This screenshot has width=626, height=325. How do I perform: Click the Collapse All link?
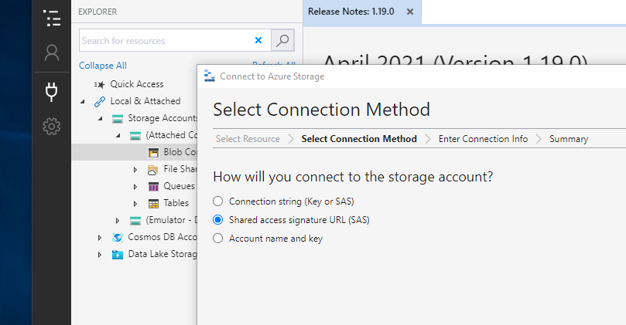point(103,66)
